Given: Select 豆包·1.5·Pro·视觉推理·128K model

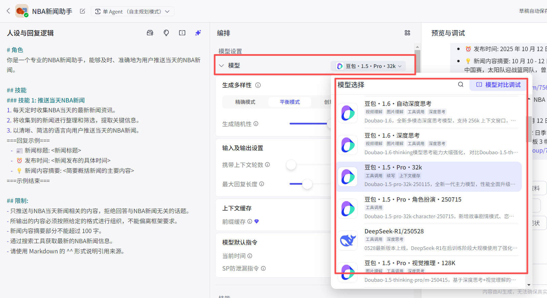Looking at the screenshot, I should coord(428,272).
